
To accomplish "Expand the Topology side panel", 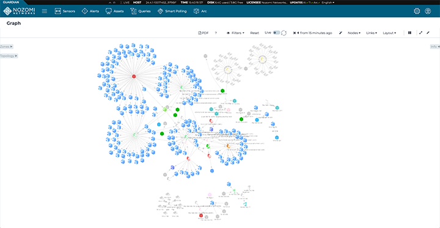I will click(9, 55).
